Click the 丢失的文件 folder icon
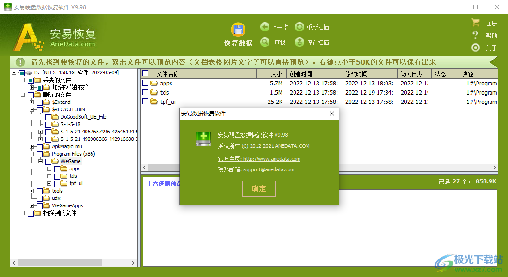The height and width of the screenshot is (277, 508). pos(37,80)
